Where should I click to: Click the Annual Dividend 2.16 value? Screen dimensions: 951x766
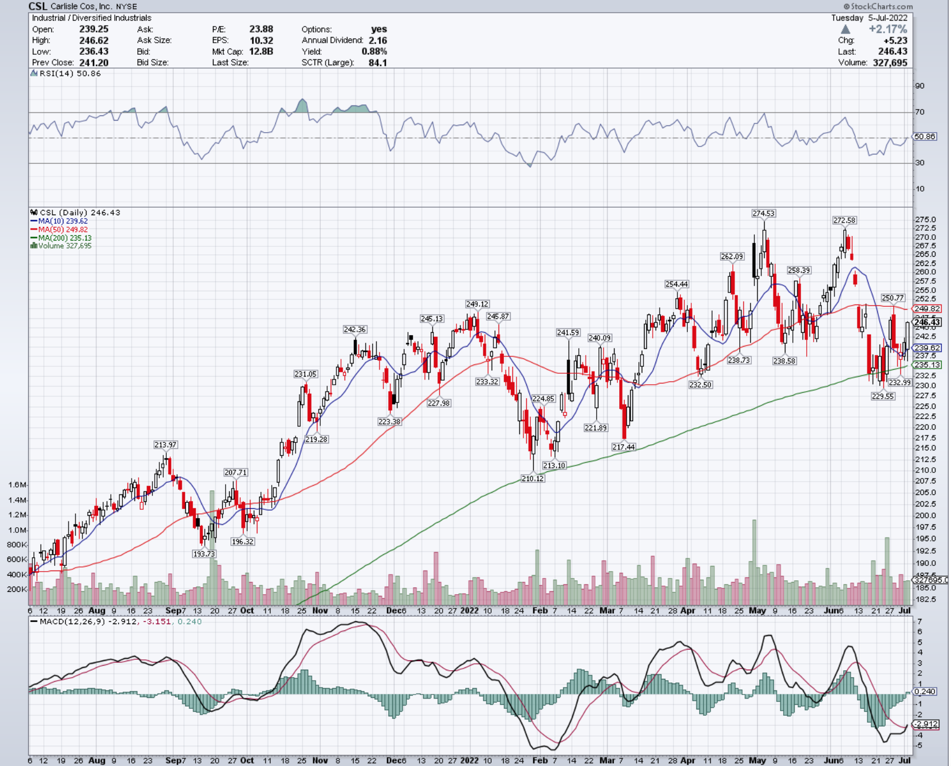[377, 40]
